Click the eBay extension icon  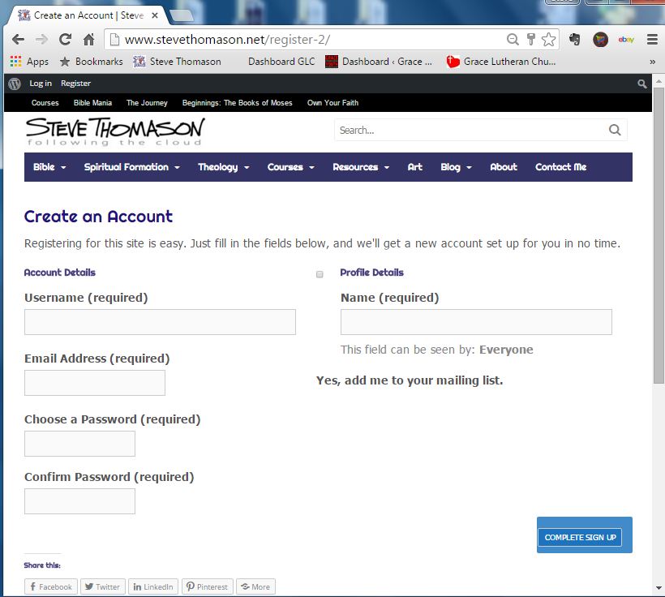624,38
